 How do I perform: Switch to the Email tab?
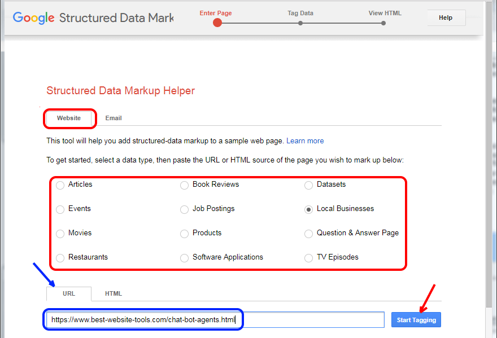pos(114,118)
